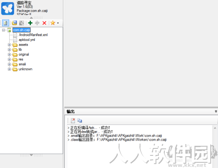Image resolution: width=218 pixels, height=168 pixels.
Task: Click the green plus add icon
Action: coord(30,23)
